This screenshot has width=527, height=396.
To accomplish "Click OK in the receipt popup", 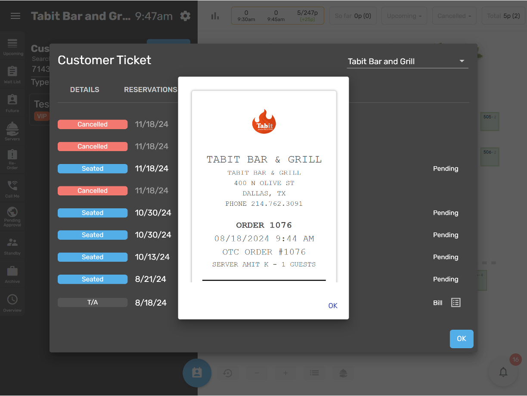I will pyautogui.click(x=332, y=306).
